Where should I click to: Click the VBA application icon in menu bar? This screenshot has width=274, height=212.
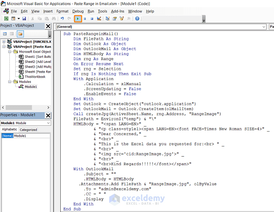pos(6,11)
